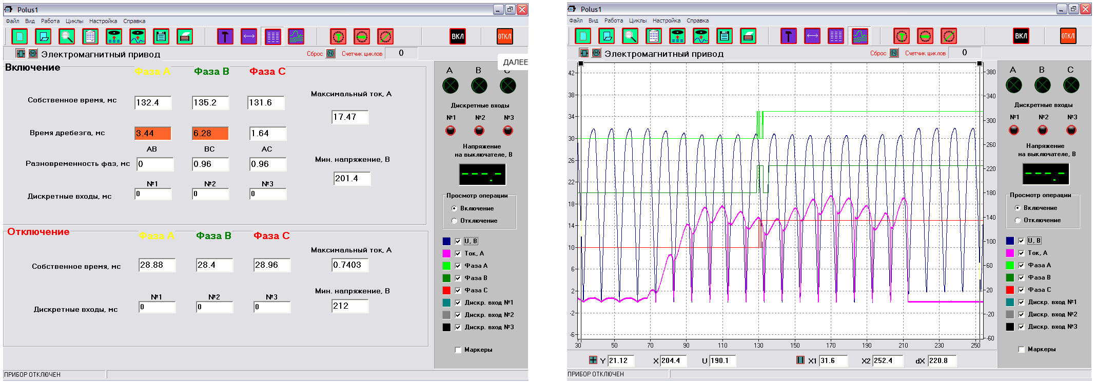This screenshot has width=1095, height=385.
Task: Click red Фаза C color swatch, right window
Action: (1010, 290)
